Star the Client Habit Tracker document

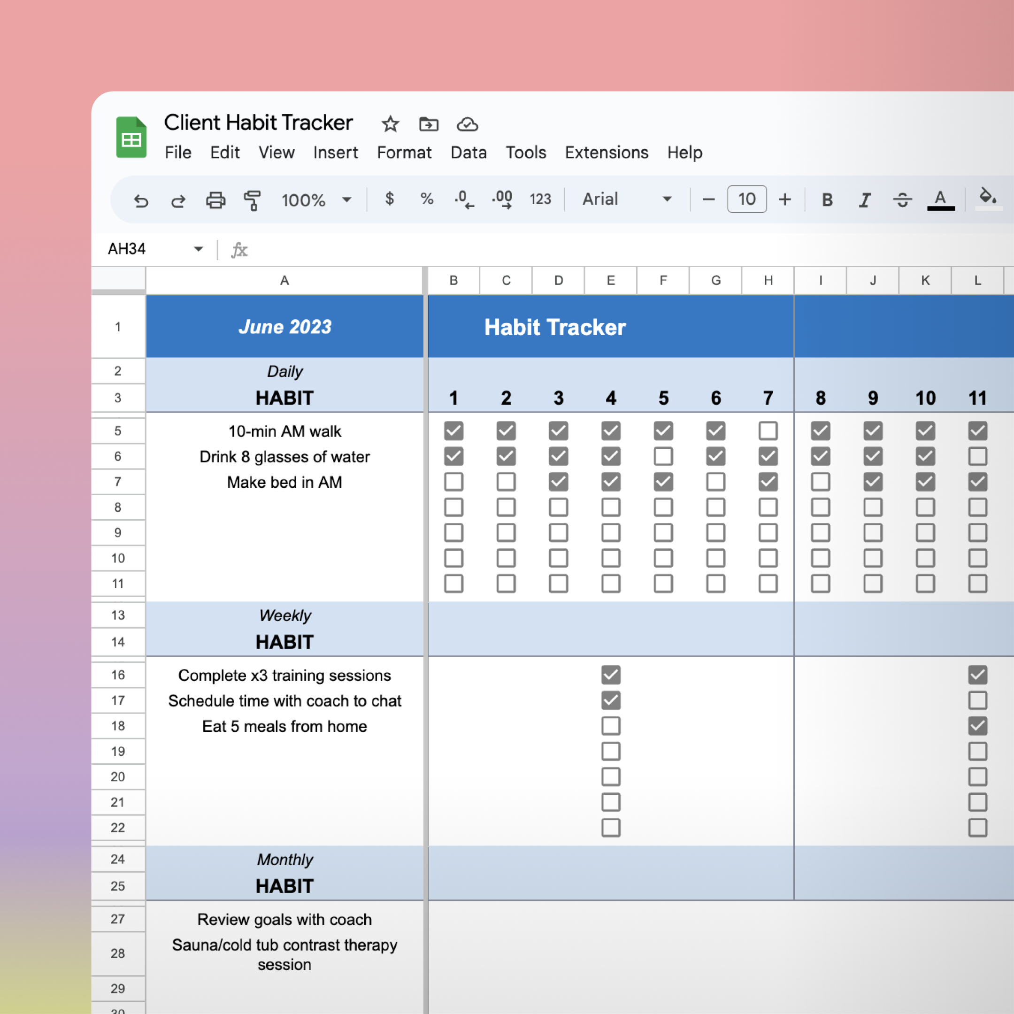(x=390, y=124)
